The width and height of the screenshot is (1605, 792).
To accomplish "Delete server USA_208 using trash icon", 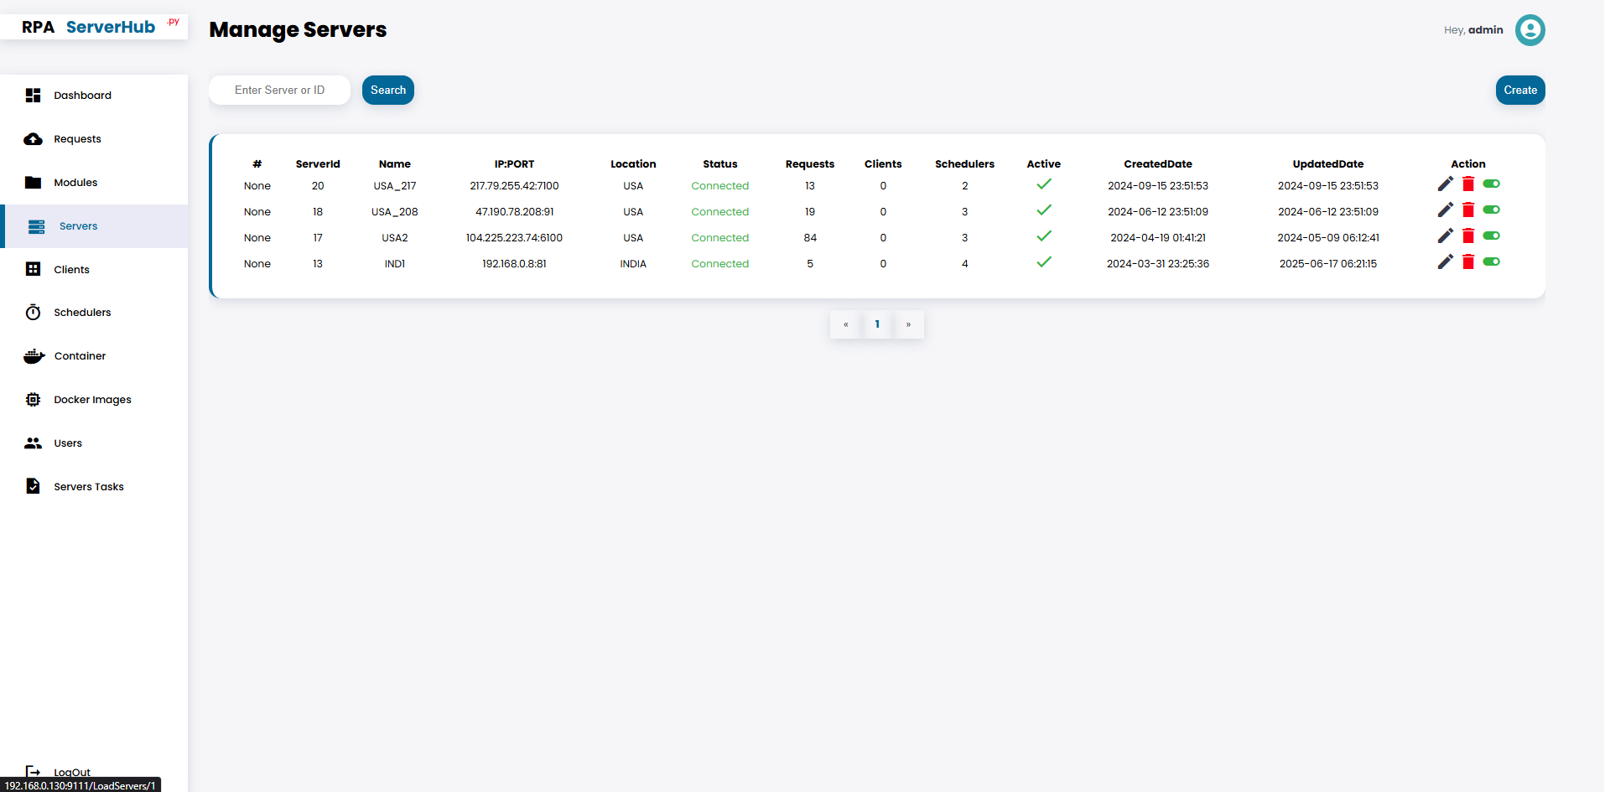I will 1468,210.
